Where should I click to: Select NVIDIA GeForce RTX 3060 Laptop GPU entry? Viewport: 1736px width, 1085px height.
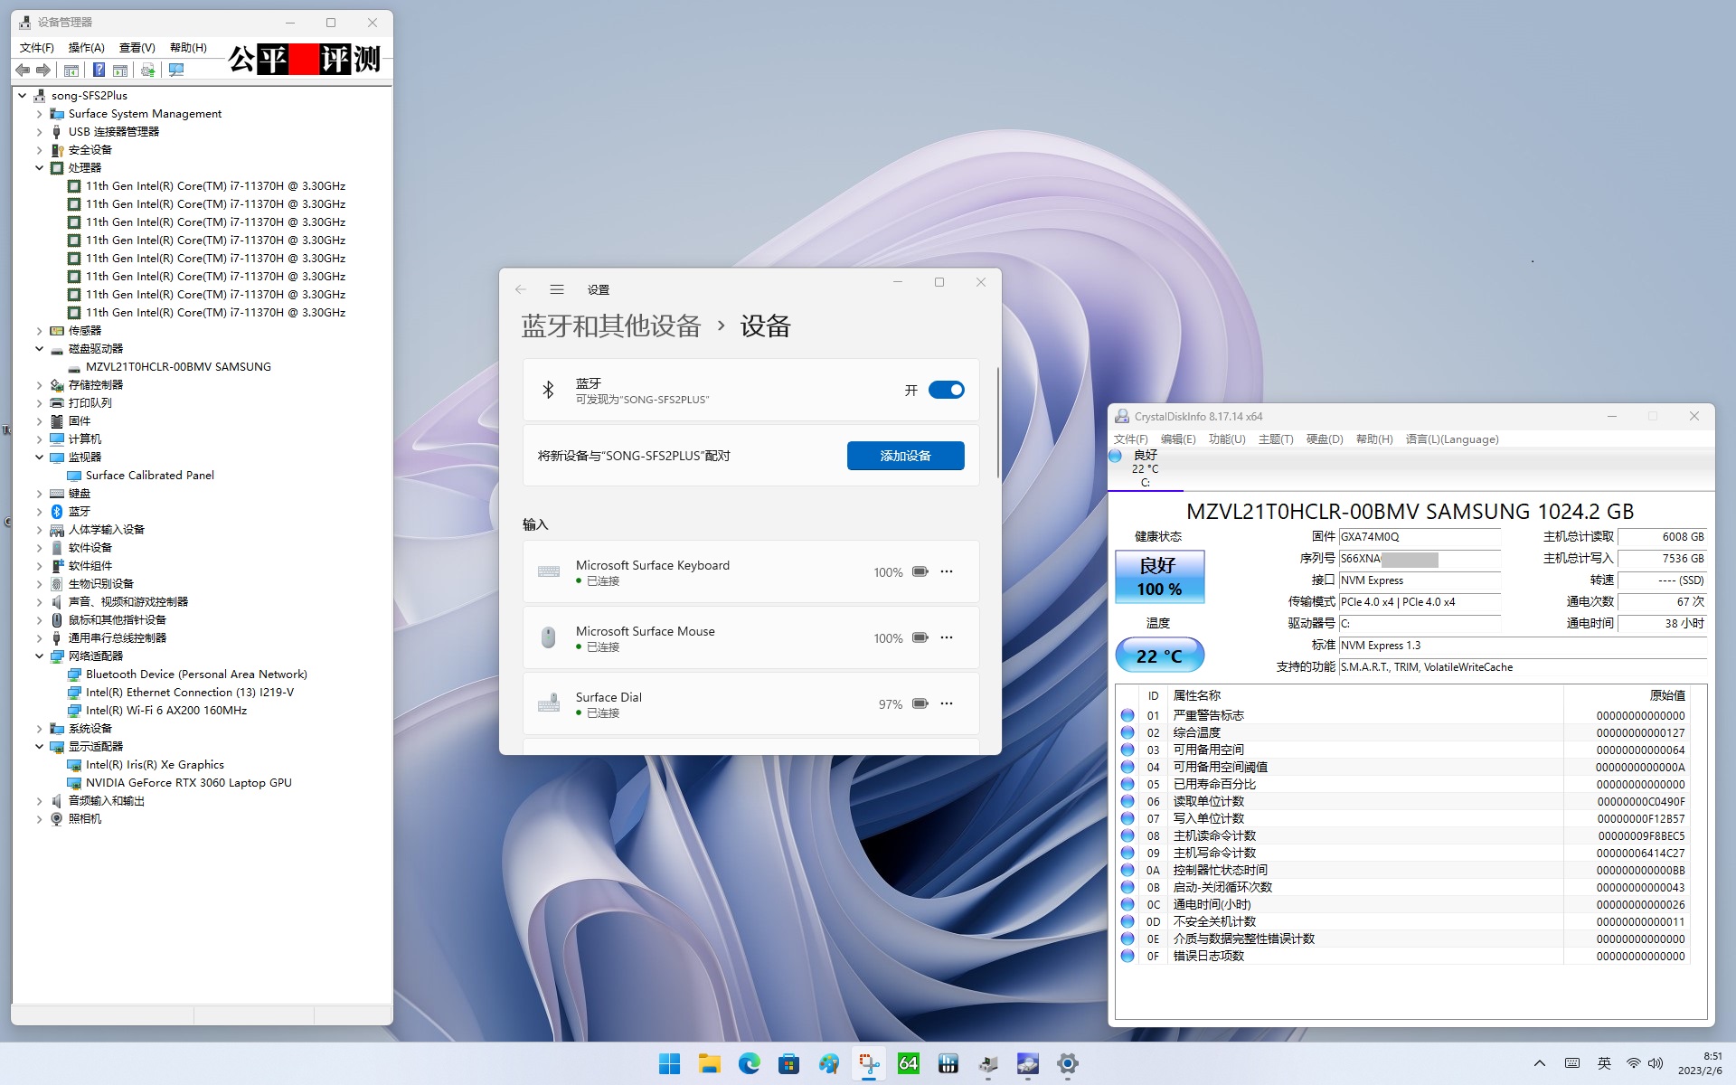pyautogui.click(x=188, y=782)
